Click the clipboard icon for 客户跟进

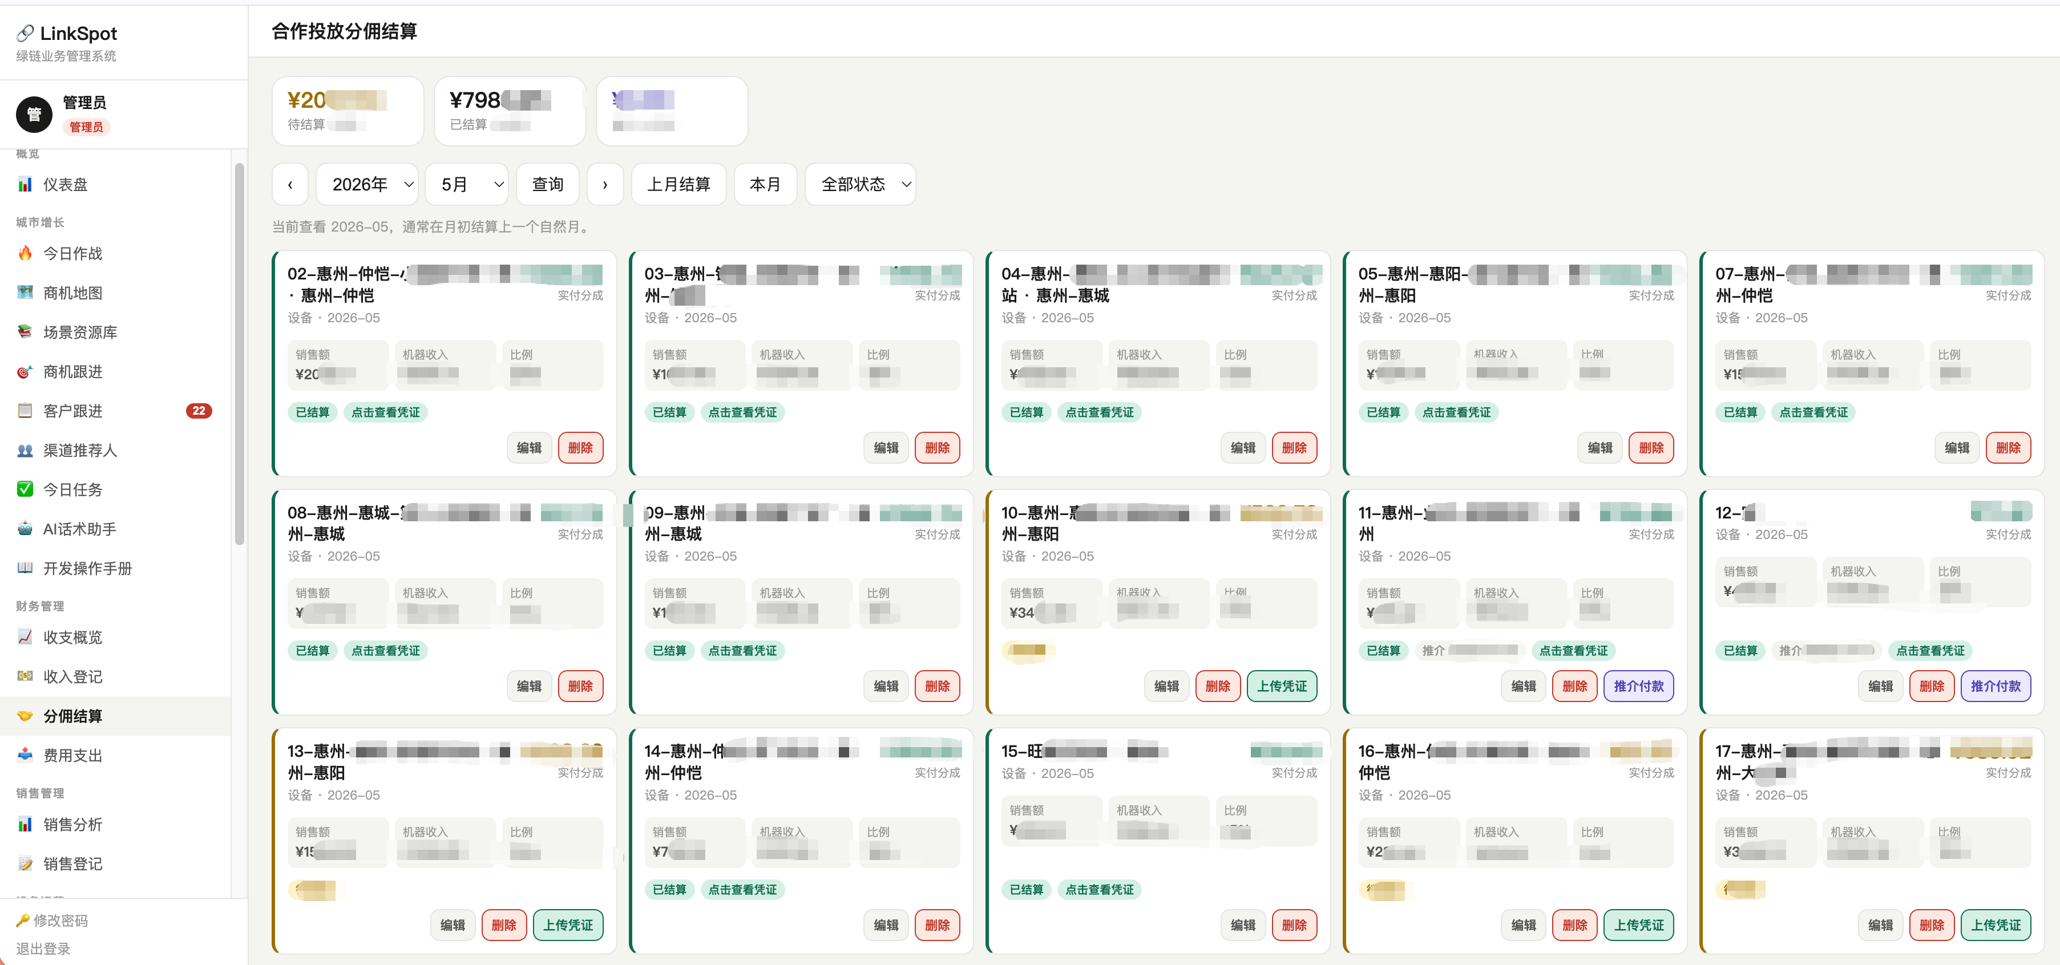[25, 411]
